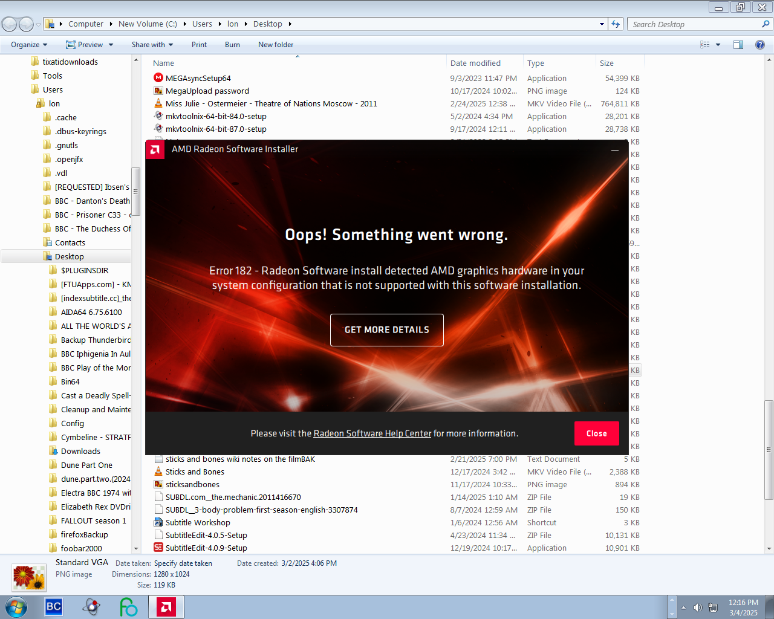Open the AMD installer taskbar icon
The height and width of the screenshot is (619, 774).
point(166,607)
